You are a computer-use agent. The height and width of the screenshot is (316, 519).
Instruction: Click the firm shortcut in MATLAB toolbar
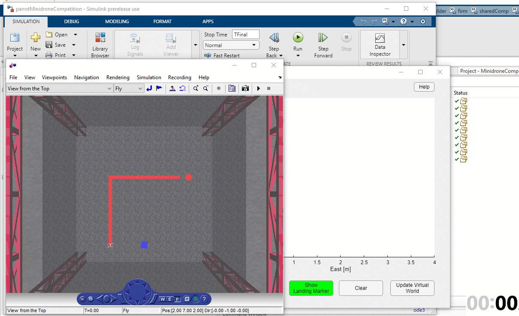pyautogui.click(x=459, y=11)
